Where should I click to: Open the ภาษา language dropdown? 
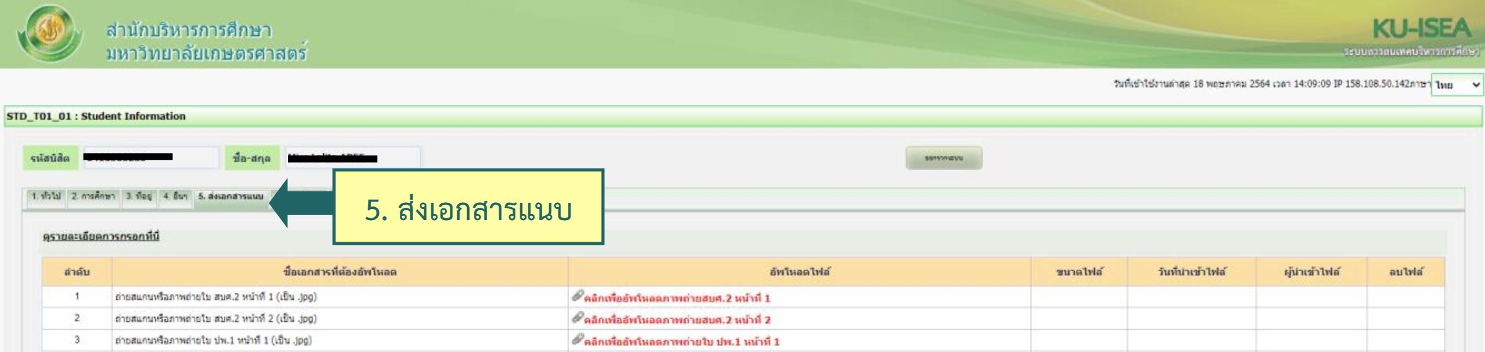click(x=1457, y=85)
